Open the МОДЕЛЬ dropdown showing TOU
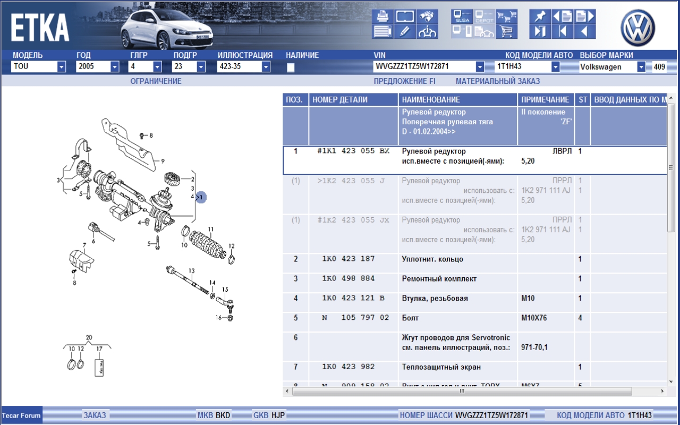The width and height of the screenshot is (680, 425). tap(62, 67)
